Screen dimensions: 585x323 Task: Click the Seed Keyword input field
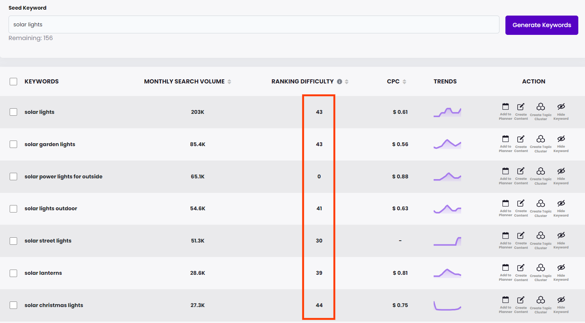pyautogui.click(x=254, y=24)
